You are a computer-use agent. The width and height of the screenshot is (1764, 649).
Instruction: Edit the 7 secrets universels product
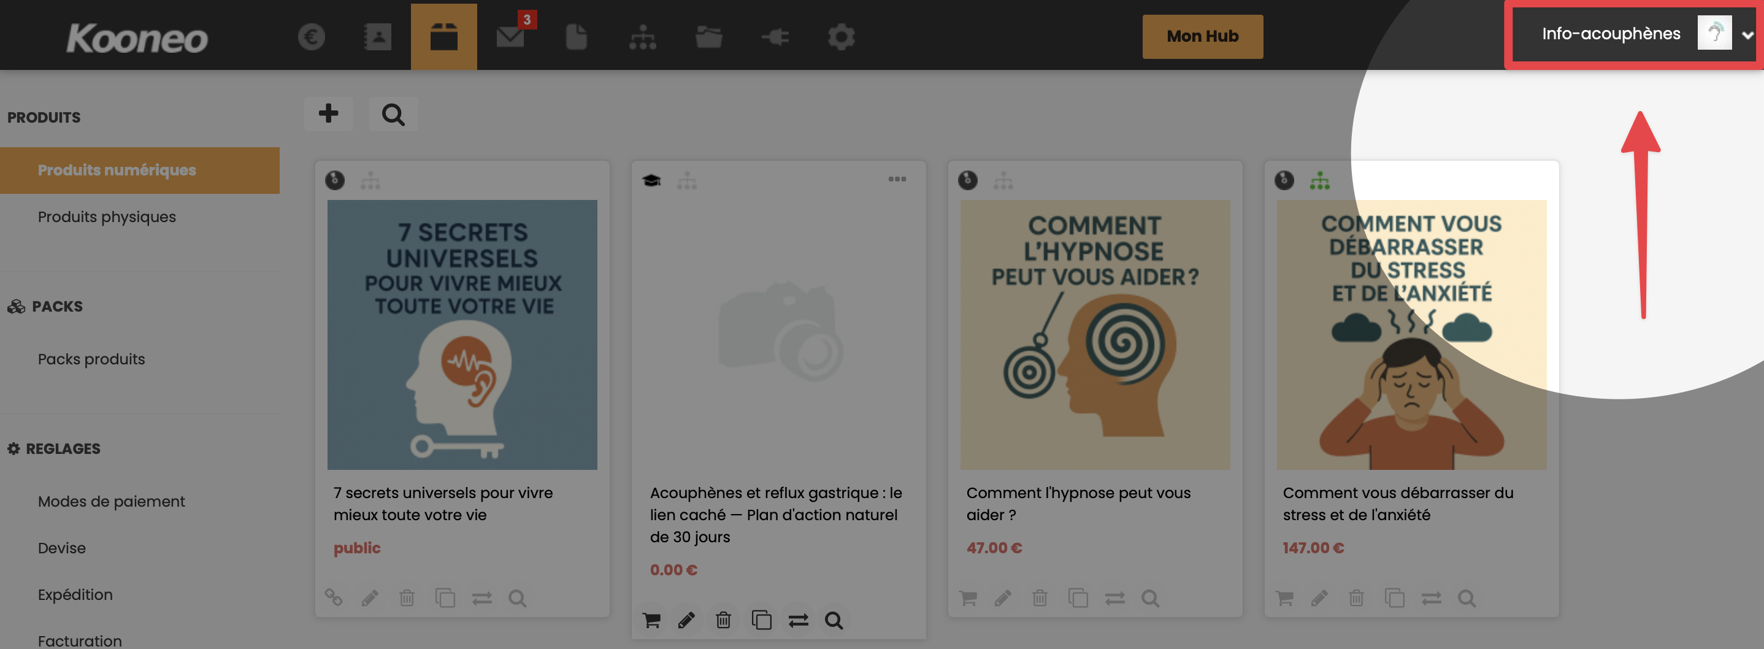(370, 597)
